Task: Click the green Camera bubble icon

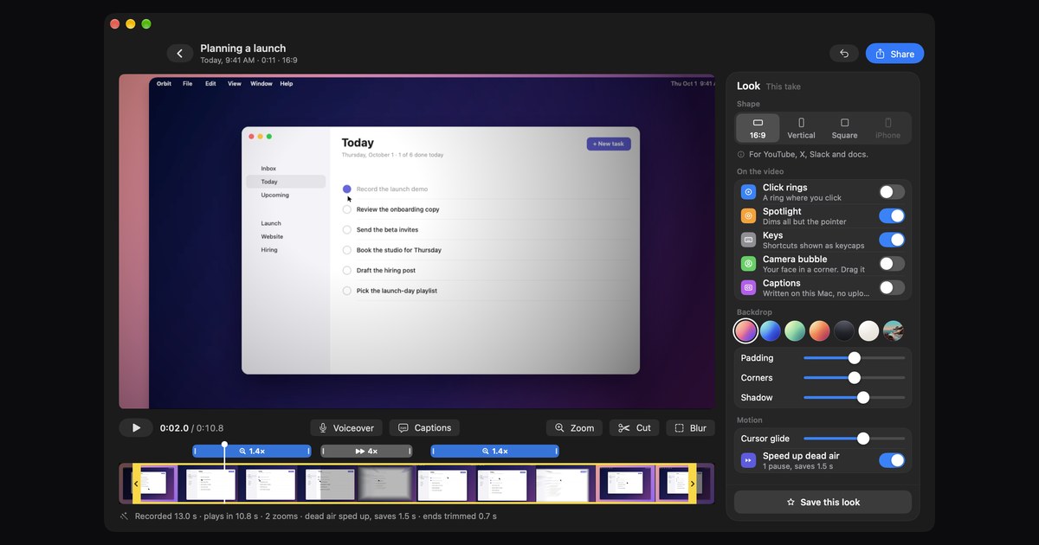Action: point(748,264)
